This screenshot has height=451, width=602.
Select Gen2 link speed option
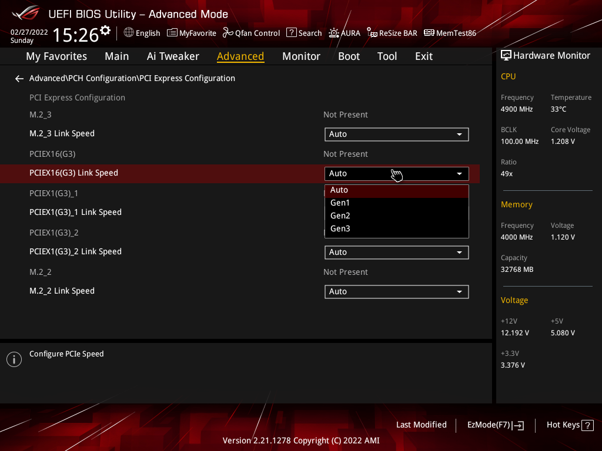[x=397, y=216]
